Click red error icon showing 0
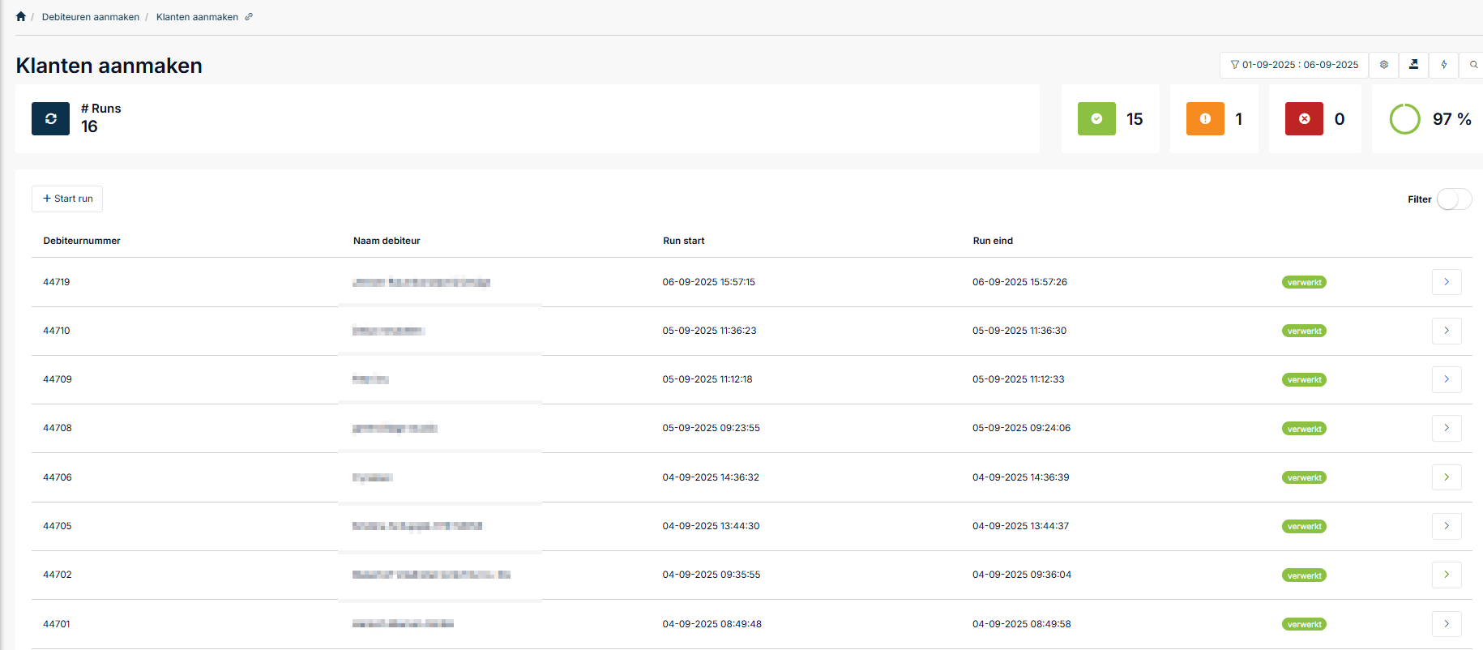The width and height of the screenshot is (1483, 650). click(1304, 118)
